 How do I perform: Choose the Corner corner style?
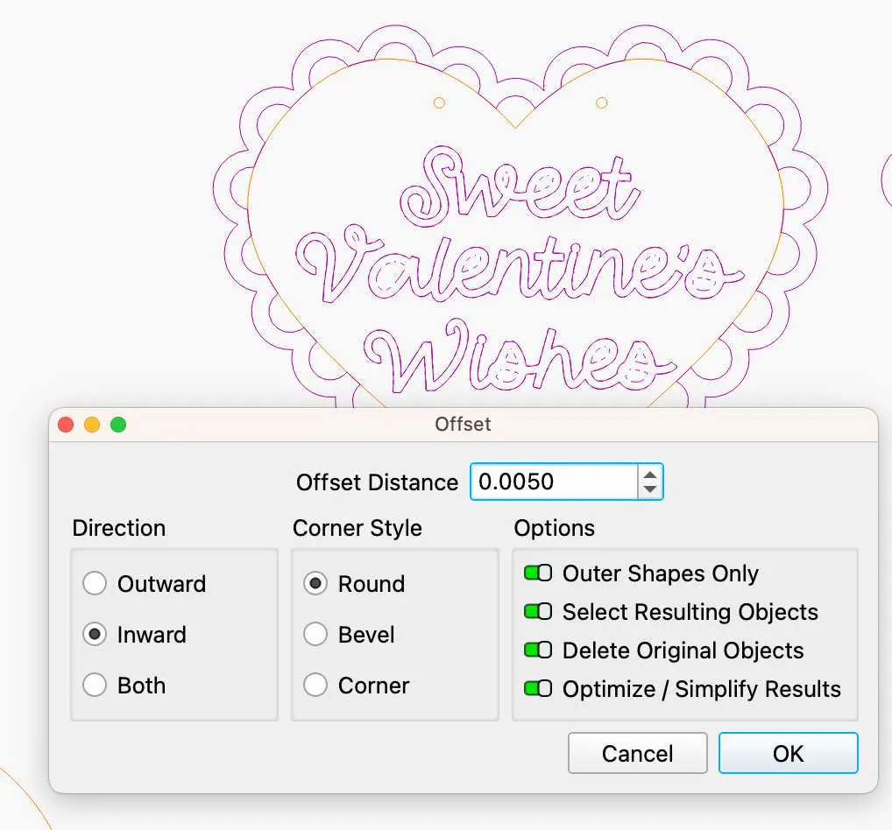coord(315,686)
